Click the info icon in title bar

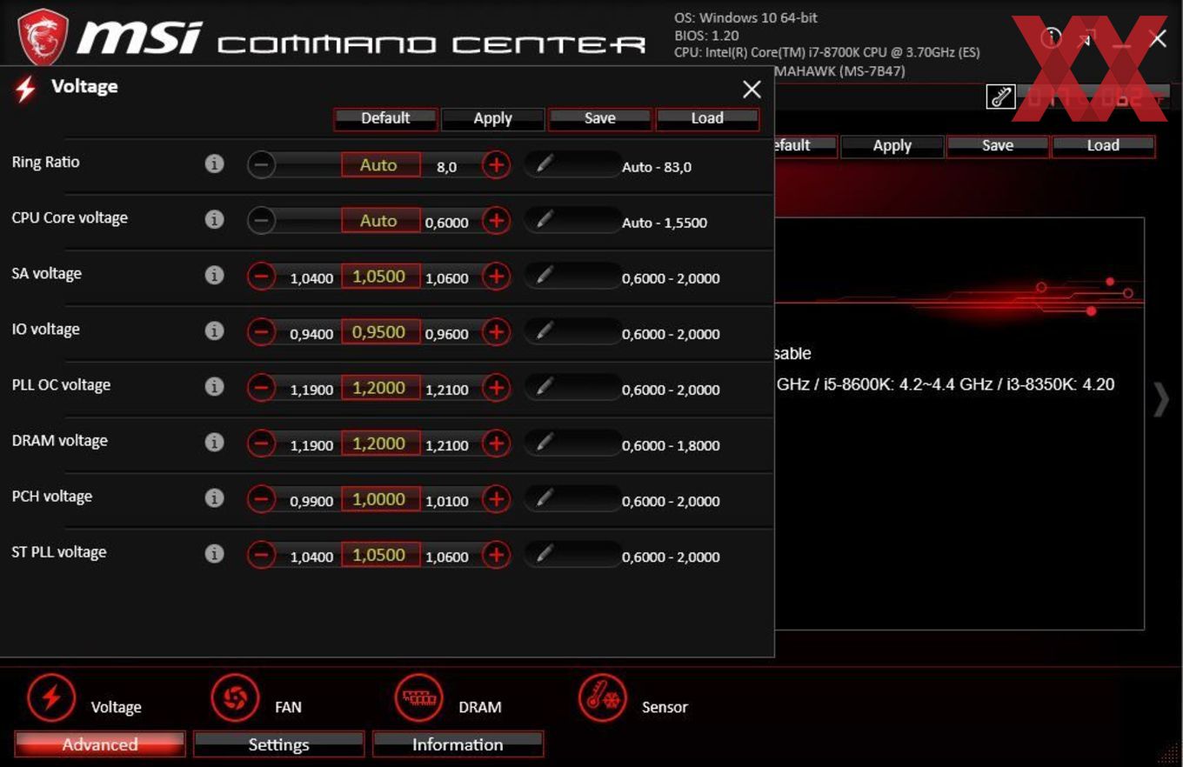point(1052,38)
